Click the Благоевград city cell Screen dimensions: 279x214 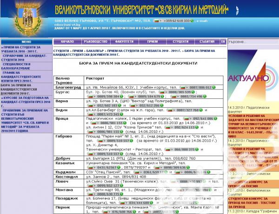69,87
